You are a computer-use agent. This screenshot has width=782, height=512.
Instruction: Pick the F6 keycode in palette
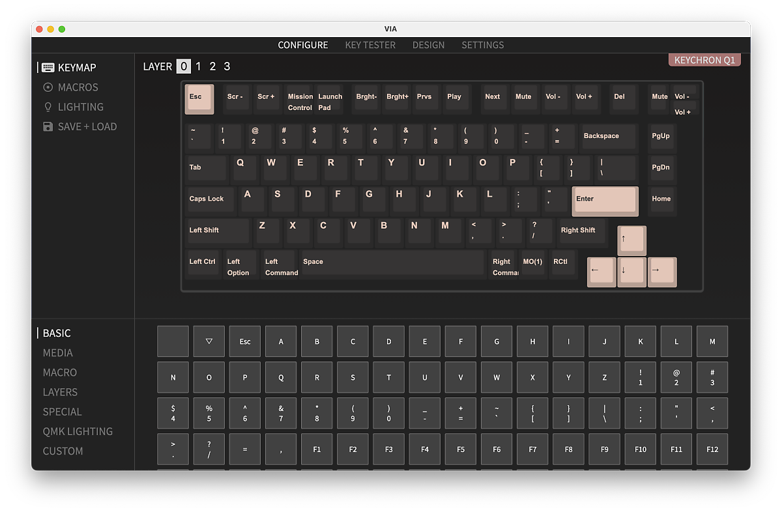tap(497, 449)
